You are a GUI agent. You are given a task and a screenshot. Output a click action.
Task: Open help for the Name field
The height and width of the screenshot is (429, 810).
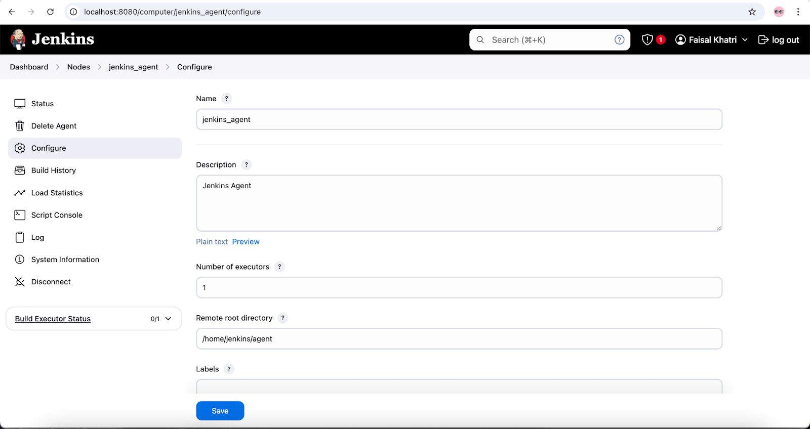click(x=227, y=99)
